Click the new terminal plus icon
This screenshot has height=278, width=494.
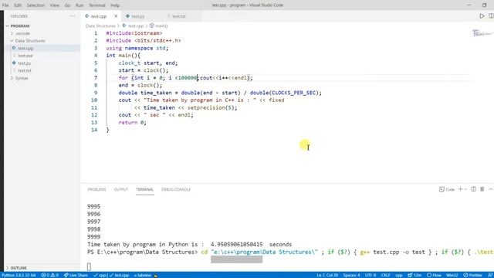(460, 189)
